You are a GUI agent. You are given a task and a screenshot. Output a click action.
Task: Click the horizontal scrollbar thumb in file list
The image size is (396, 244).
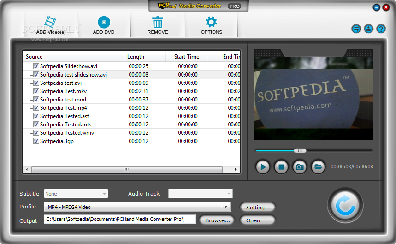[x=127, y=169]
